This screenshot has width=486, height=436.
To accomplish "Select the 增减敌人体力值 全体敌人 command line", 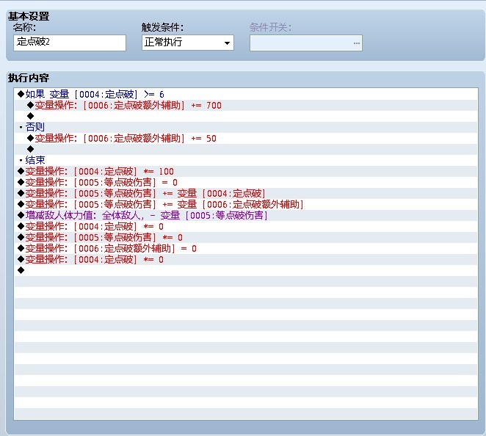I will tap(245, 215).
